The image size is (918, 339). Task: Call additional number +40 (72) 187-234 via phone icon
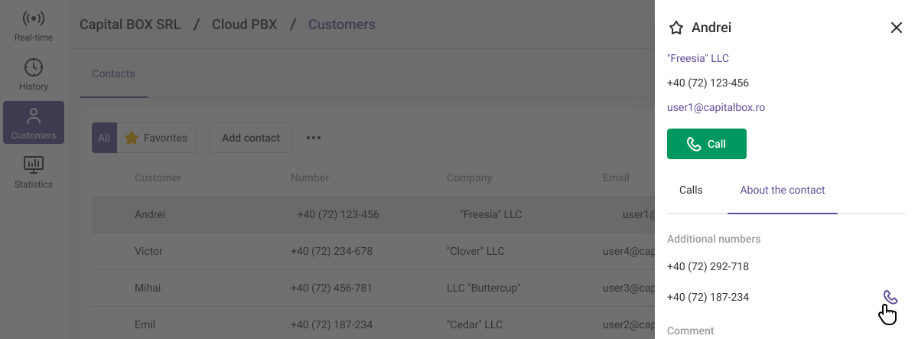coord(890,297)
